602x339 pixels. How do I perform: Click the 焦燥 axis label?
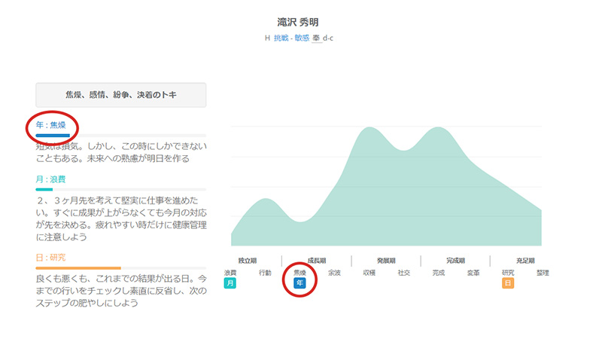pos(299,273)
